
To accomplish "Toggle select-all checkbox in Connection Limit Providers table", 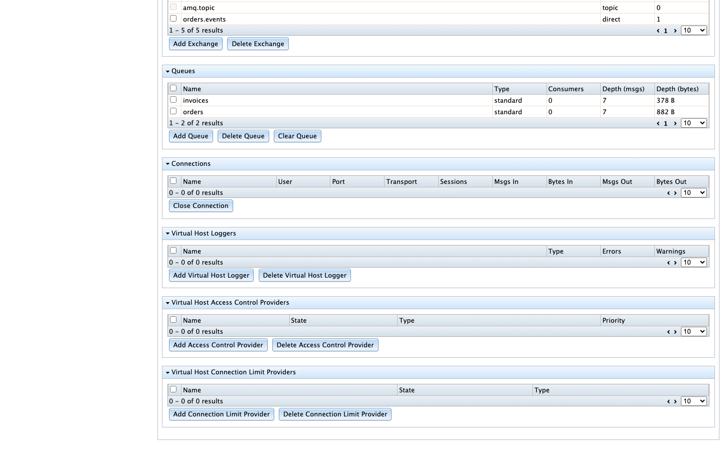I will tap(173, 389).
